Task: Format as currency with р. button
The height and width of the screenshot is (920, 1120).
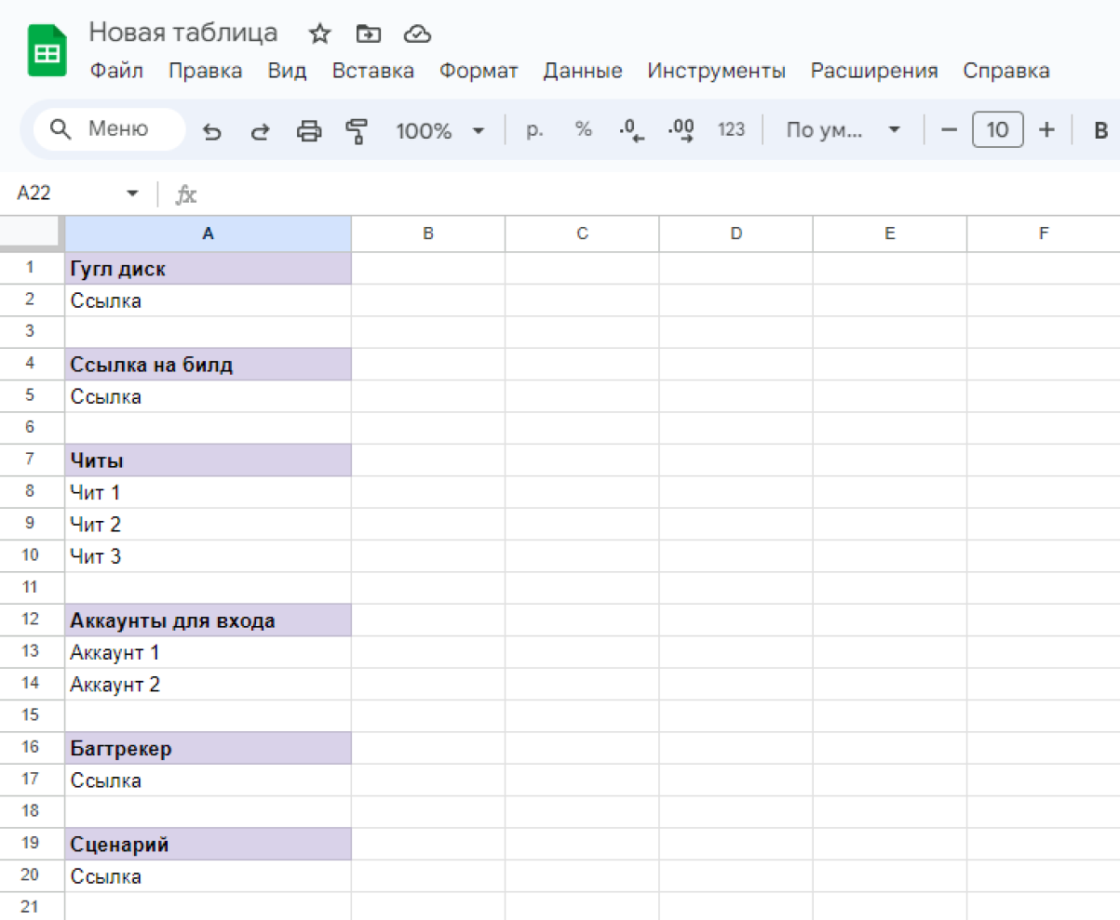Action: point(534,130)
